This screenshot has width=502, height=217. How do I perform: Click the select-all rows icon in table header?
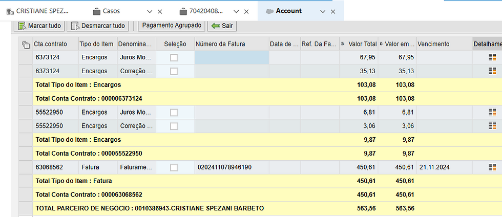tap(26, 45)
